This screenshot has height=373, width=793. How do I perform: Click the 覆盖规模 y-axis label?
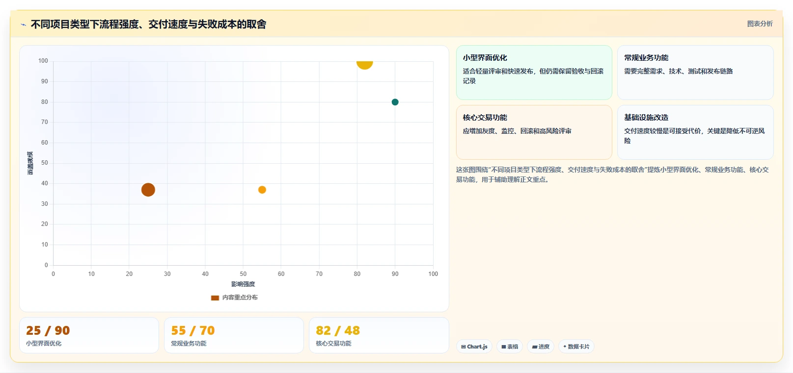(x=30, y=163)
